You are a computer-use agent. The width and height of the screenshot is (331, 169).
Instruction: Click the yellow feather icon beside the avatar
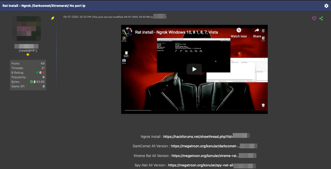[x=53, y=18]
